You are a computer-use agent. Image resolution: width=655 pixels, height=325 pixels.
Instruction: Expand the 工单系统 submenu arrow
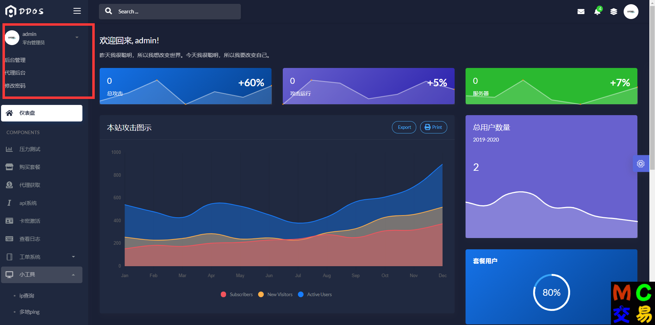(73, 257)
